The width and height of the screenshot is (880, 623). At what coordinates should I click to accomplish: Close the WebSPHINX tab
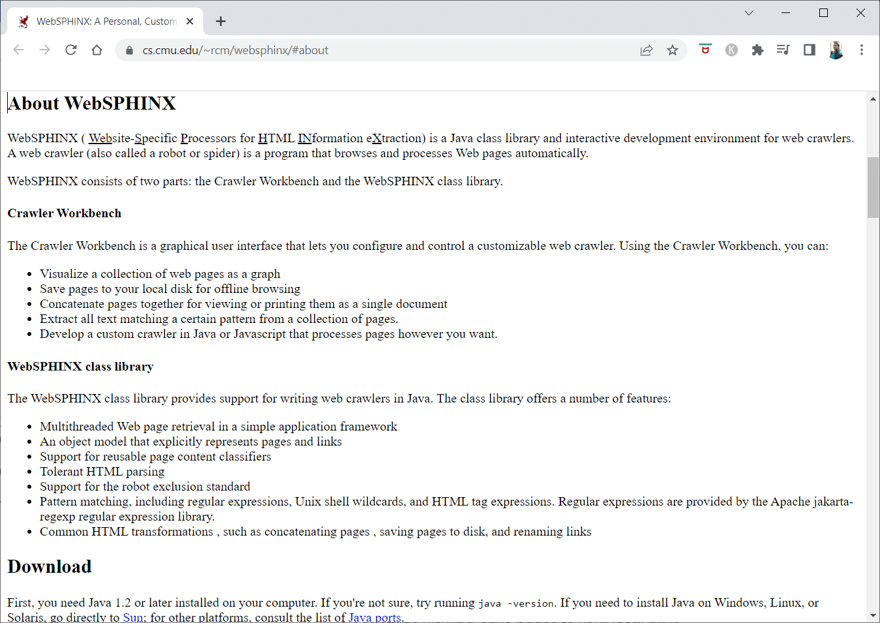point(190,22)
